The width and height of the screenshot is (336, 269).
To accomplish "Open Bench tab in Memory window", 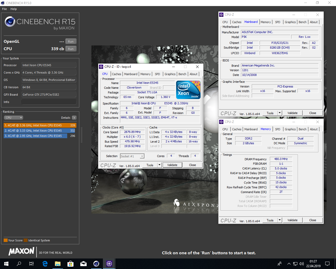I will pyautogui.click(x=303, y=129).
